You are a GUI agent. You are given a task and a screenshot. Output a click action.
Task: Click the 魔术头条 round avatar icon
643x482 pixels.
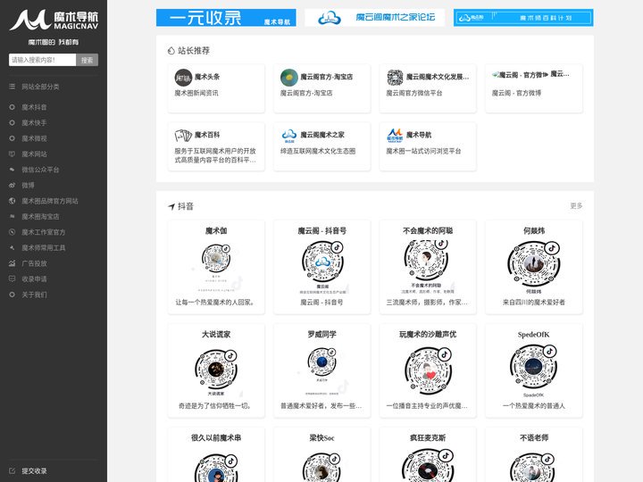pyautogui.click(x=183, y=77)
